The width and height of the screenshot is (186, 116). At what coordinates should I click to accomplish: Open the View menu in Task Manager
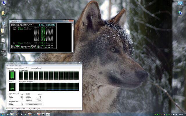pyautogui.click(x=16, y=66)
